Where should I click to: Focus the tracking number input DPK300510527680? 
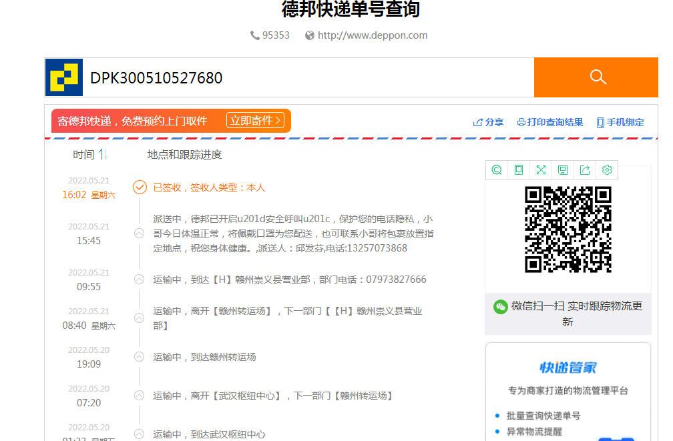point(308,77)
